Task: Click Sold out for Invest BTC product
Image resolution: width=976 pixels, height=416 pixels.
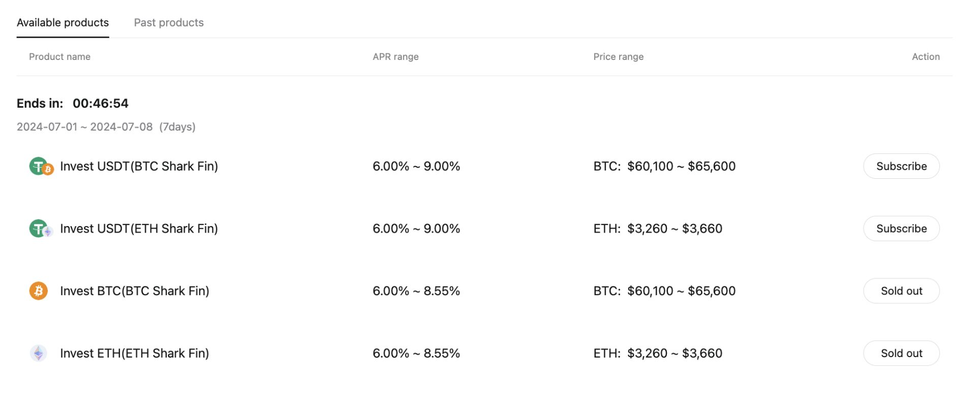Action: pos(901,291)
